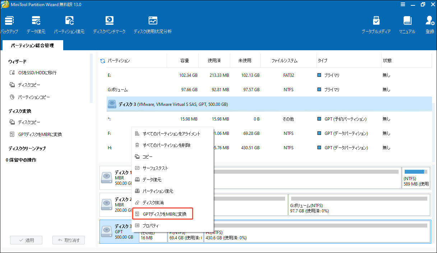The height and width of the screenshot is (253, 437).
Task: Click パーティションコピー in the wizard sidebar
Action: (x=34, y=97)
